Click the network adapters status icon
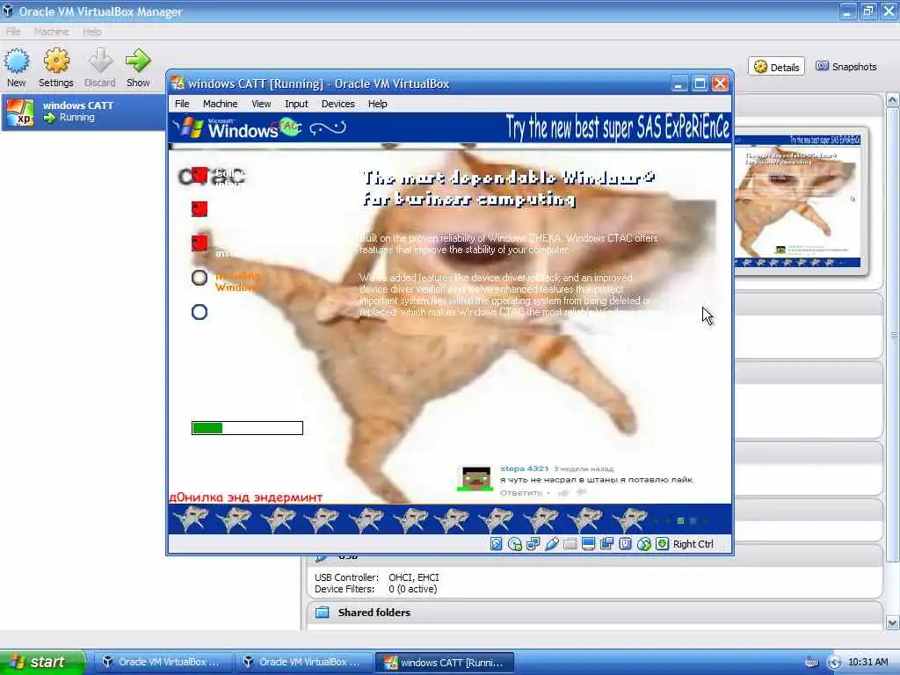The width and height of the screenshot is (900, 675). [533, 544]
